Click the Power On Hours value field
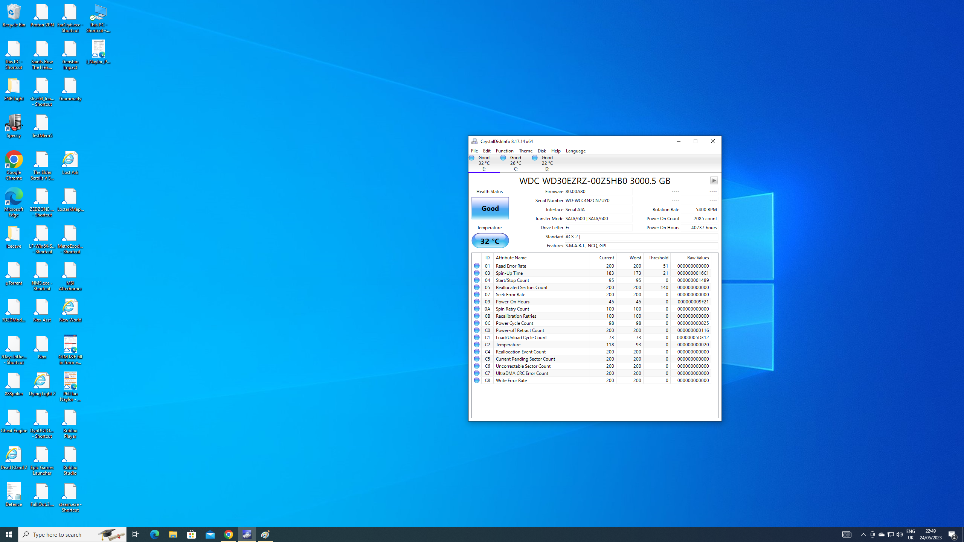 click(x=699, y=228)
